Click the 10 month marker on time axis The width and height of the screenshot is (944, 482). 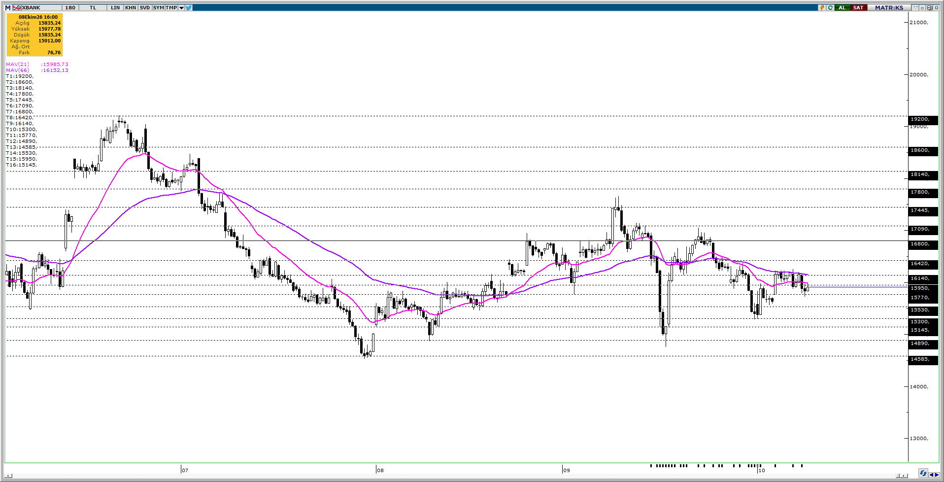click(x=762, y=470)
